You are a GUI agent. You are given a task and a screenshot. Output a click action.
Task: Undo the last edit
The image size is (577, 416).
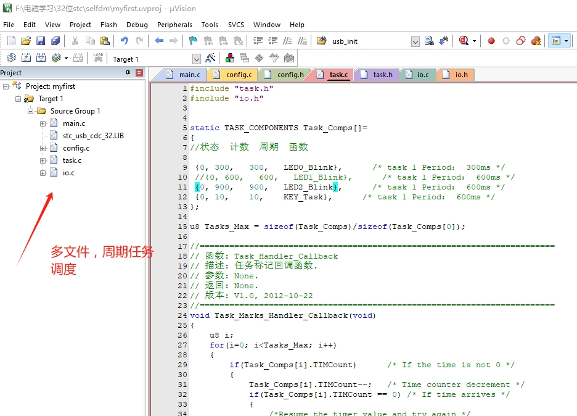[x=125, y=41]
